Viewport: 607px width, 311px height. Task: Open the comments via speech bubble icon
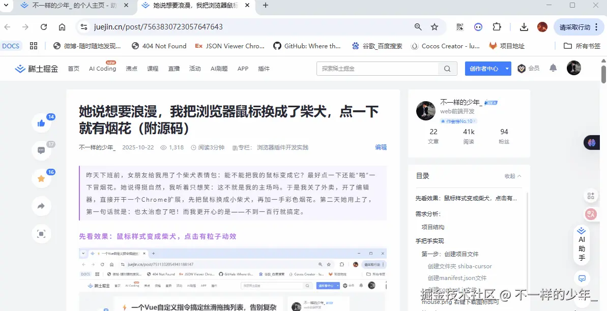coord(41,150)
